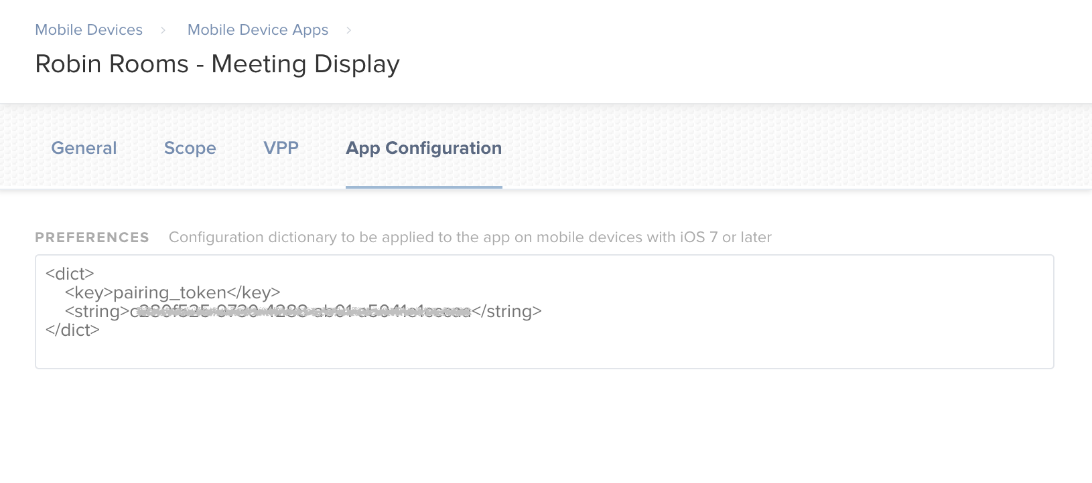Open the Mobile Device Apps breadcrumb link

(257, 30)
